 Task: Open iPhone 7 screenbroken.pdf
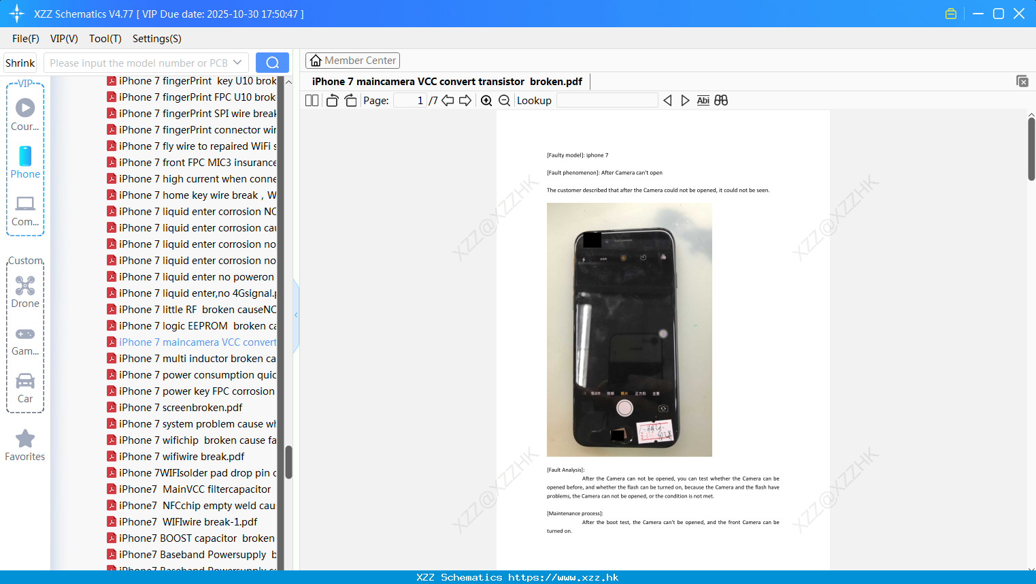point(175,408)
